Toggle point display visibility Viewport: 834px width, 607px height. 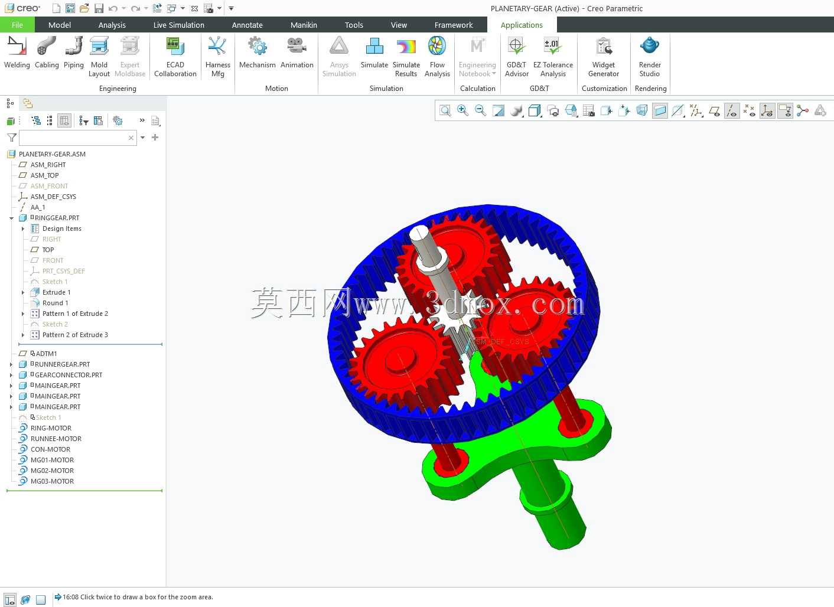pyautogui.click(x=750, y=110)
